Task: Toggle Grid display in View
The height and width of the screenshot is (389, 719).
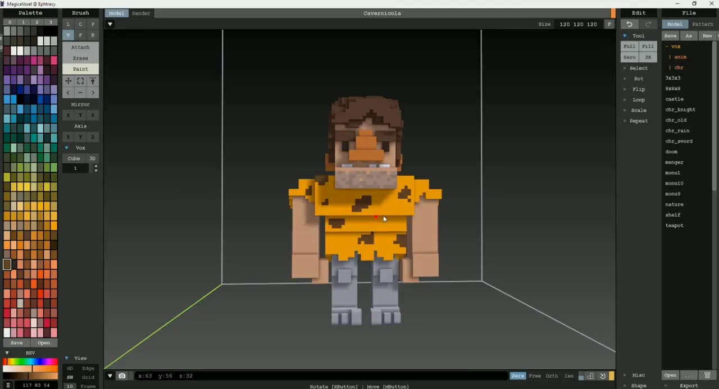Action: (x=88, y=377)
